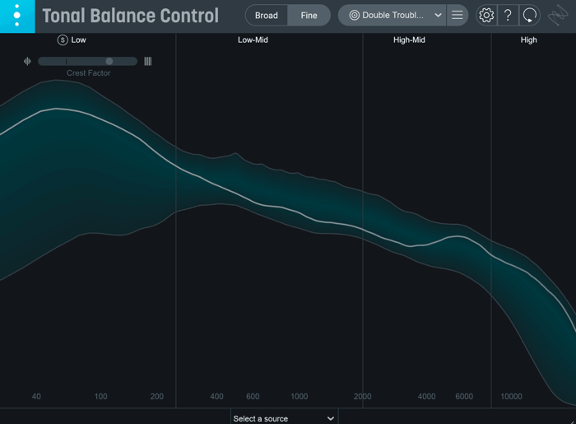Switch to Broad view mode
The width and height of the screenshot is (576, 424).
click(x=267, y=16)
